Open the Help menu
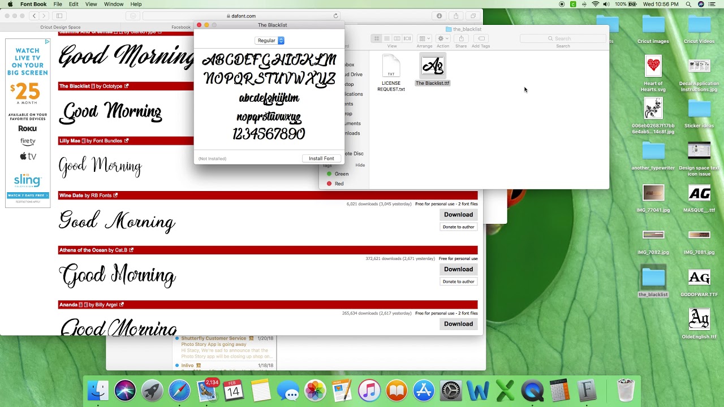This screenshot has width=724, height=407. (136, 4)
